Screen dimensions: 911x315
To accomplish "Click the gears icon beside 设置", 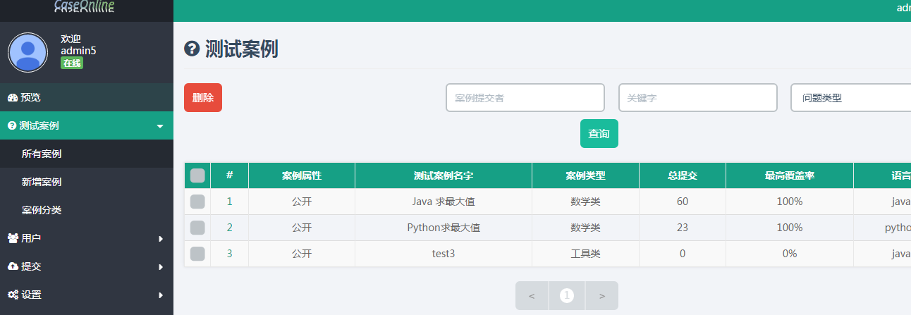I will pos(13,295).
